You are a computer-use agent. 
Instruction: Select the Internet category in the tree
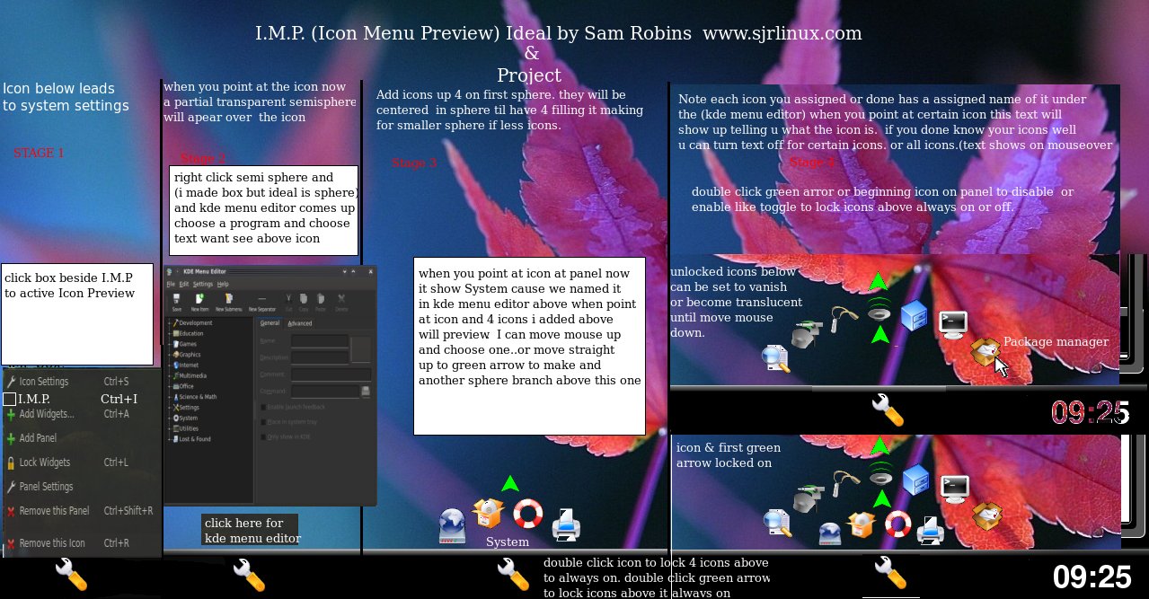(185, 365)
